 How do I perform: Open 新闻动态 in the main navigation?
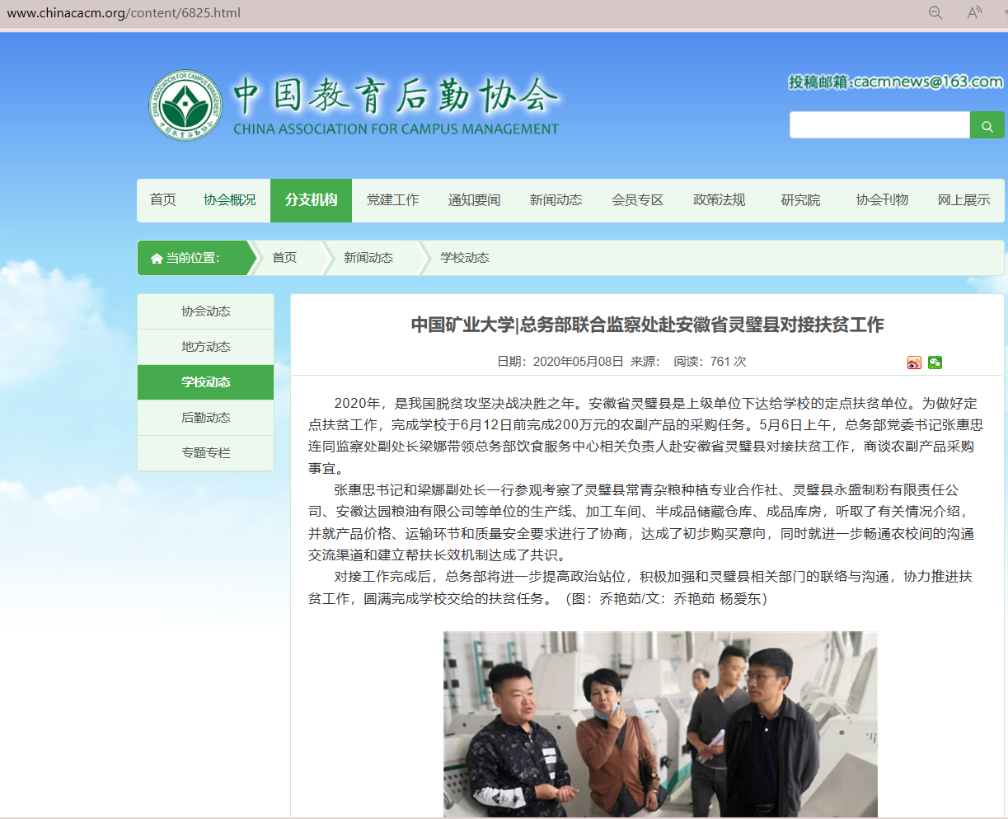point(556,200)
